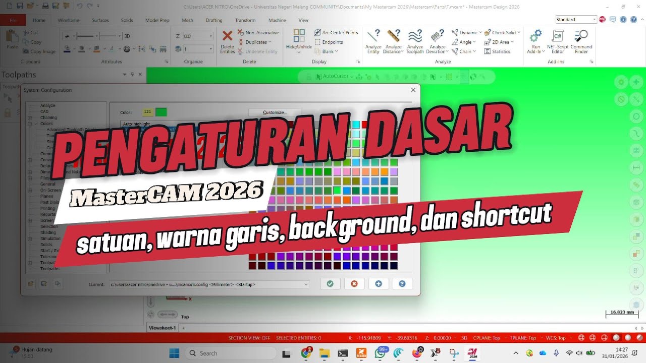Switch to the Solids ribbon tab
Screen dimensions: 646x363
click(x=127, y=20)
